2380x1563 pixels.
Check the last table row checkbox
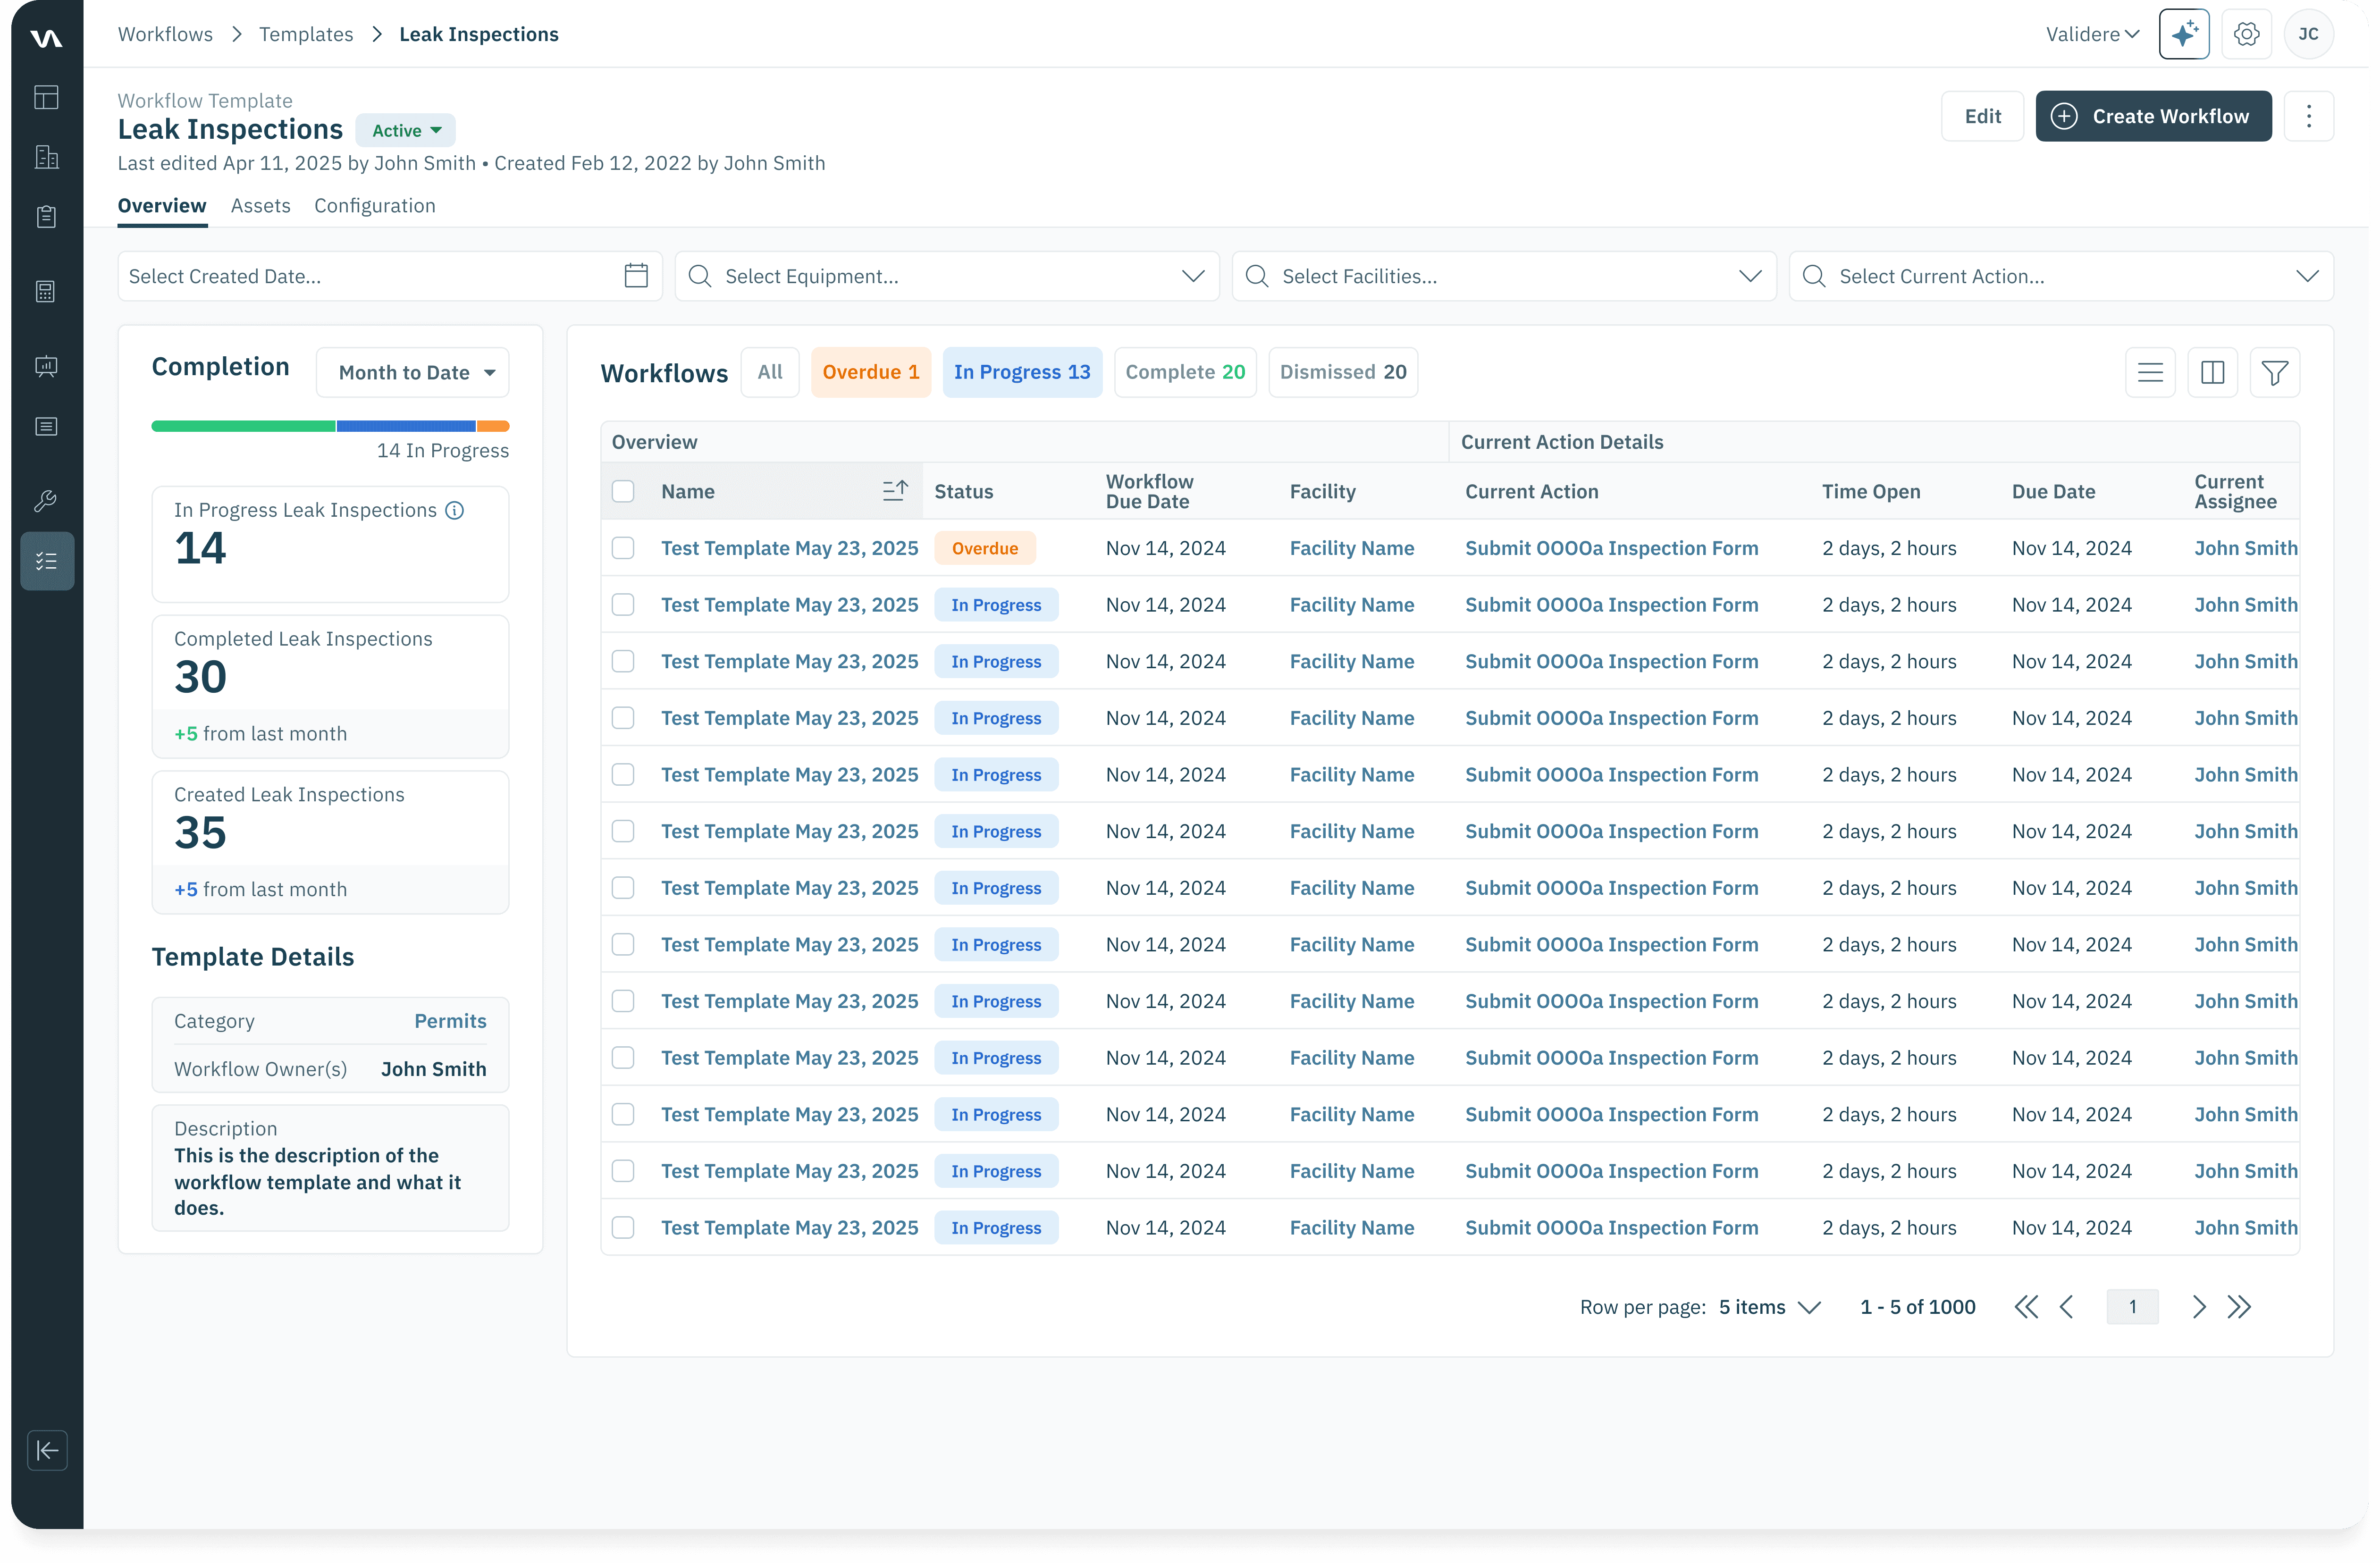[x=623, y=1227]
